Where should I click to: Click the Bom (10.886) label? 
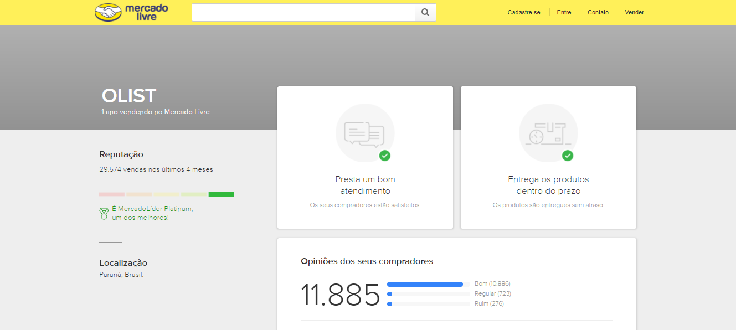click(492, 284)
